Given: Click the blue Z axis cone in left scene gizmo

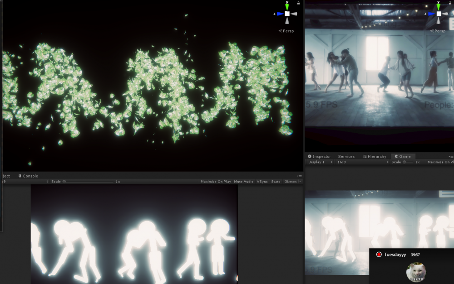Looking at the screenshot, I should tap(279, 14).
